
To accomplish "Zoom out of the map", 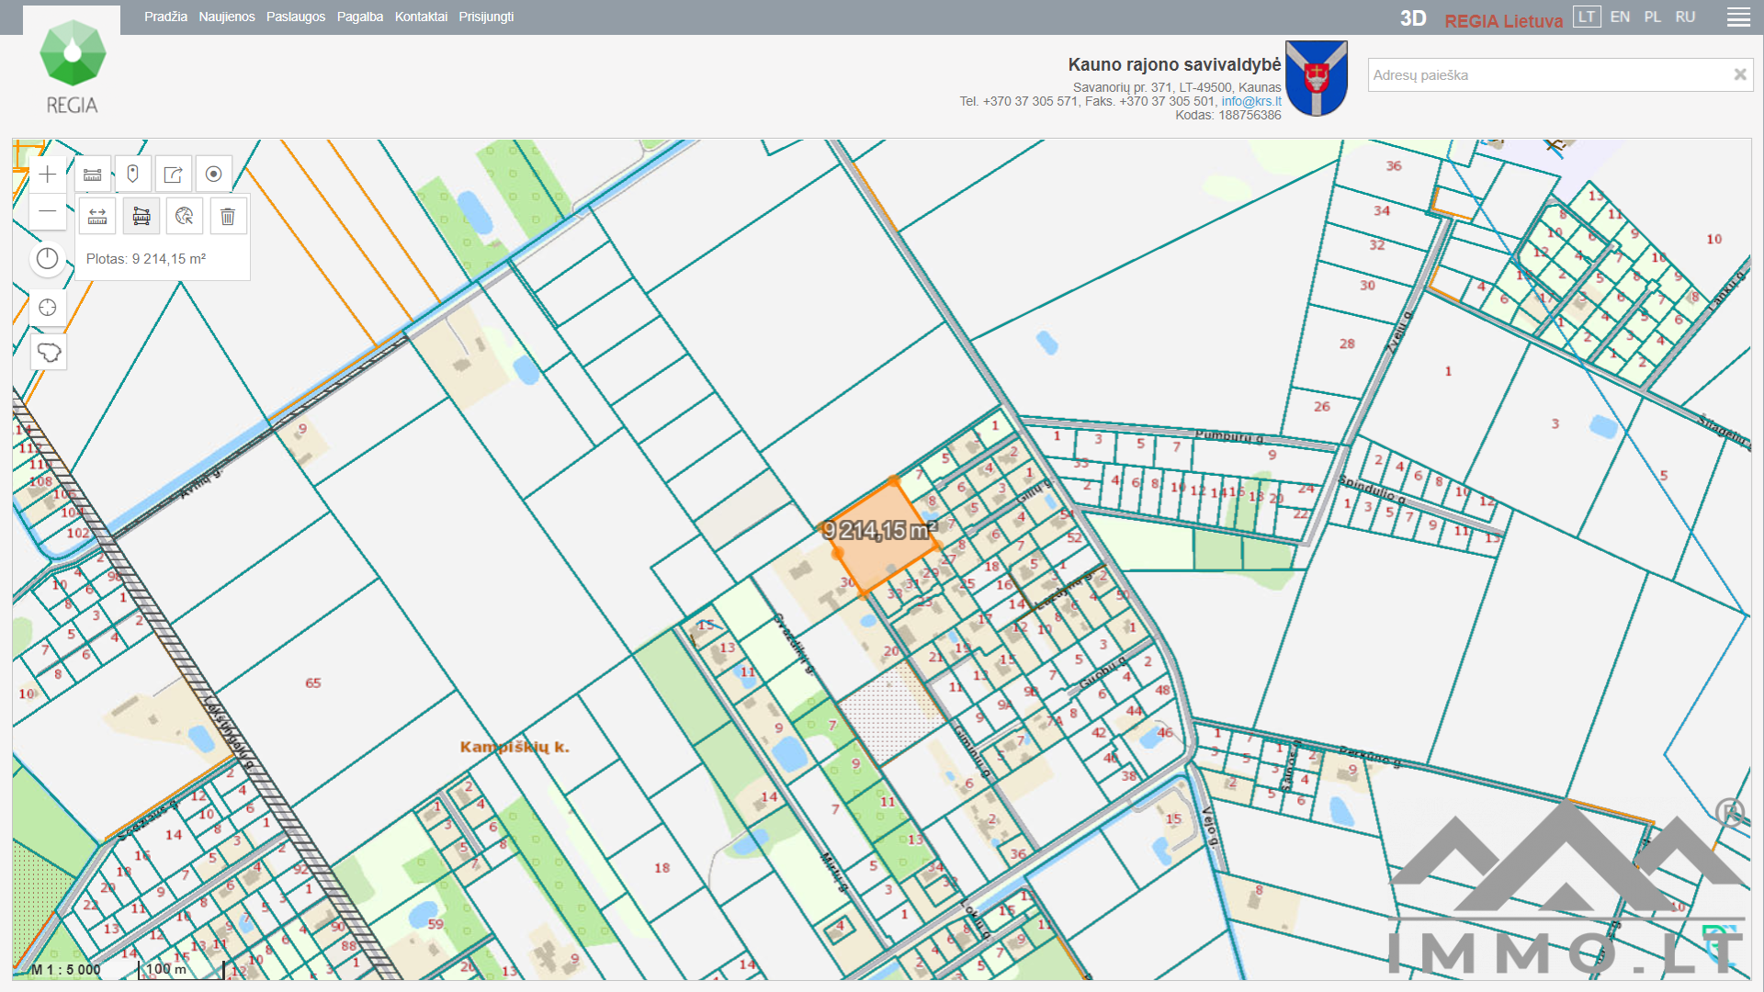I will pyautogui.click(x=48, y=212).
